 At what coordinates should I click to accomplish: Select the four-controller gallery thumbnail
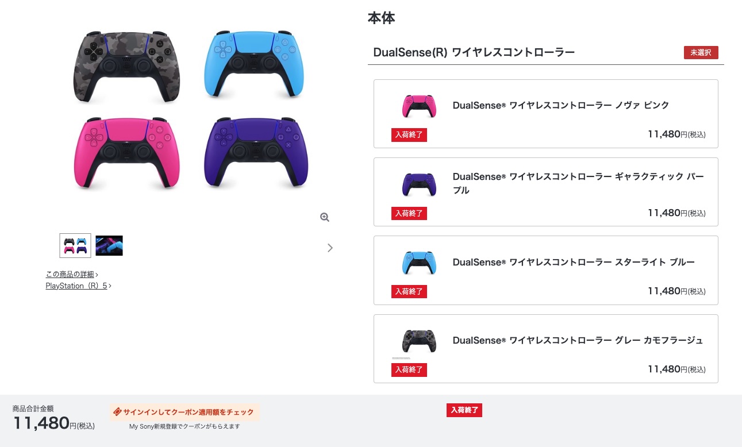pos(75,245)
